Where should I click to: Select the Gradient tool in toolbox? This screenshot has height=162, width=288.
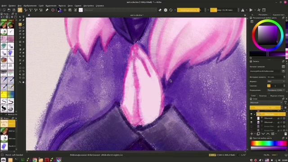[20, 49]
